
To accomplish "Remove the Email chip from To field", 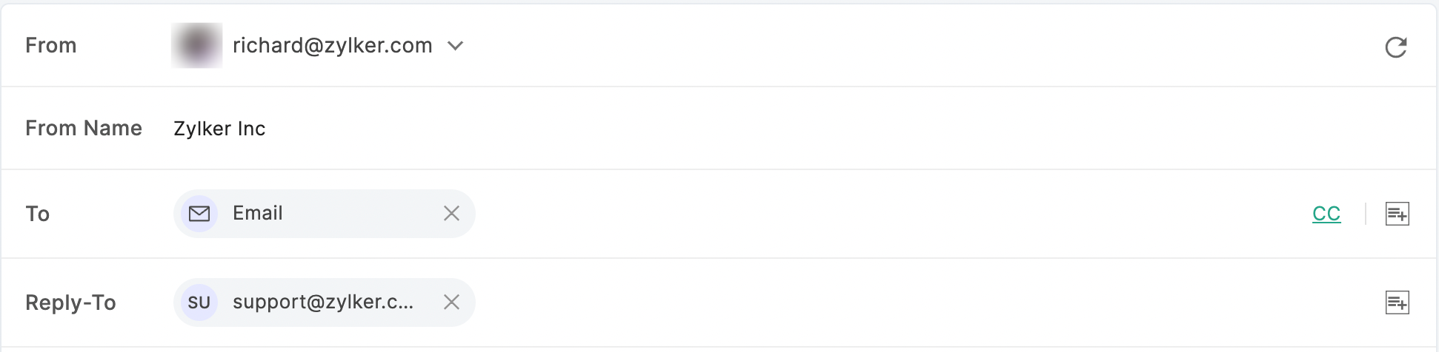I will (451, 214).
